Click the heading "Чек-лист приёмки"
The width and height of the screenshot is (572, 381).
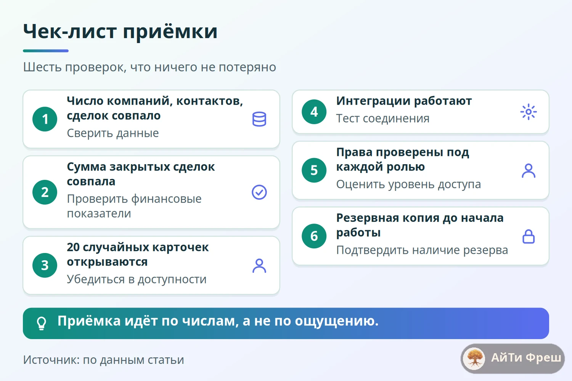121,31
